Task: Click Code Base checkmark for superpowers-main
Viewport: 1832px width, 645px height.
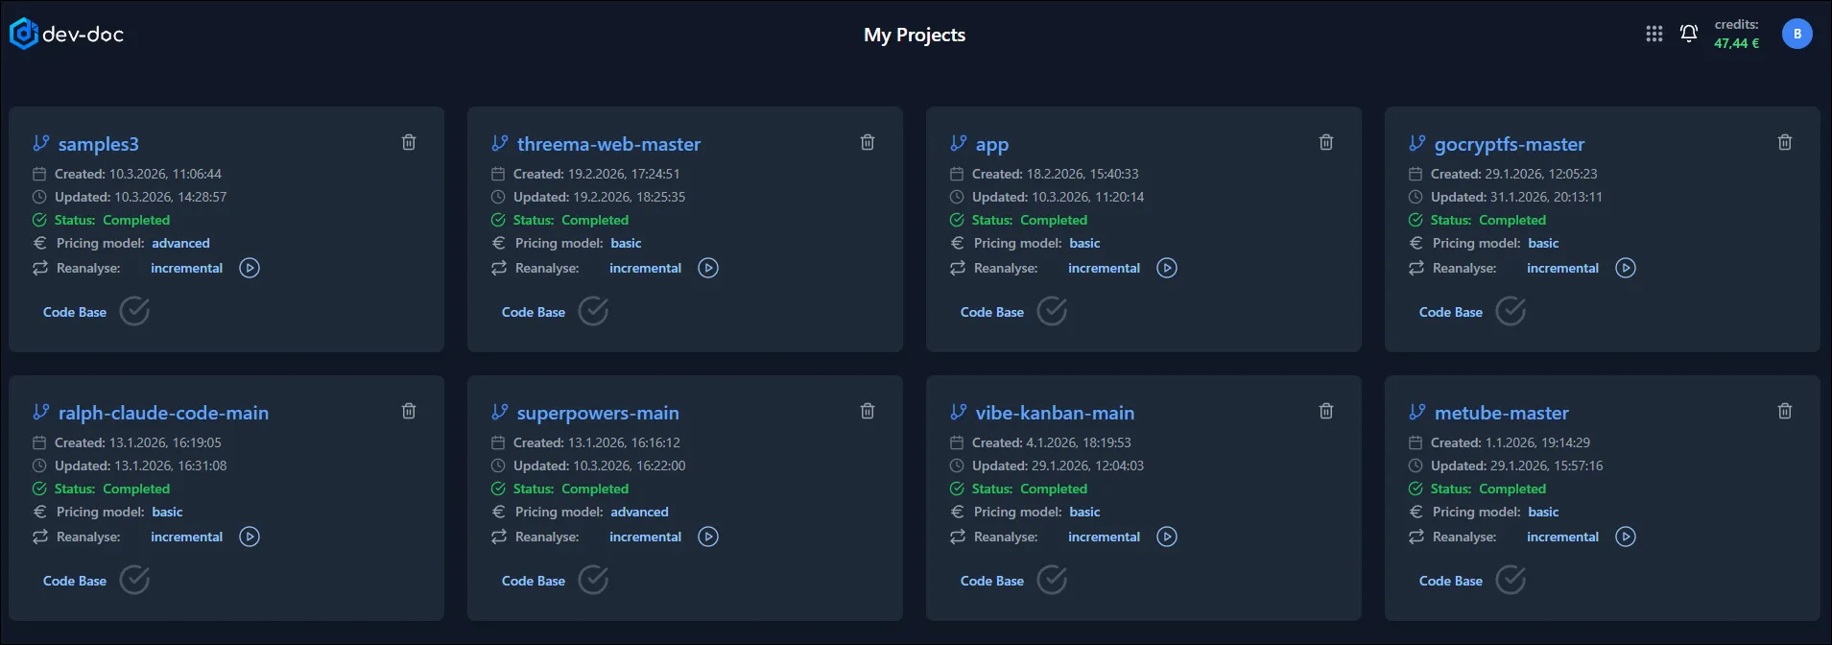Action: pyautogui.click(x=593, y=580)
